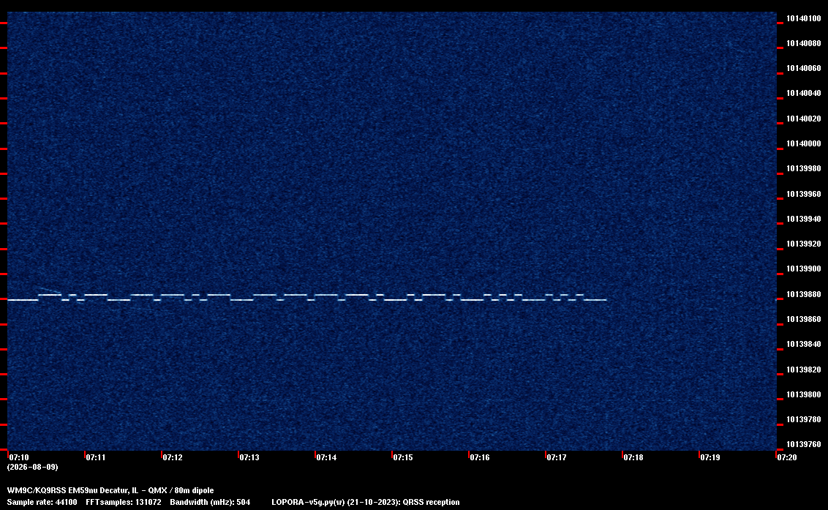Click the steady carrier line before 07:10:30
Image resolution: width=828 pixels, height=510 pixels.
click(23, 300)
